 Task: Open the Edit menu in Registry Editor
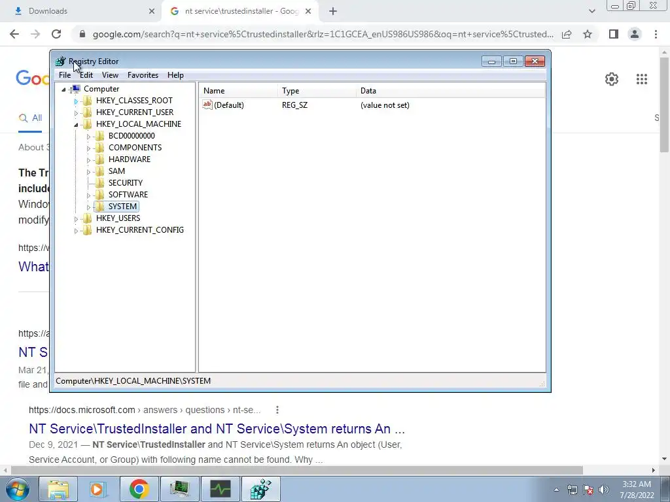click(x=86, y=75)
